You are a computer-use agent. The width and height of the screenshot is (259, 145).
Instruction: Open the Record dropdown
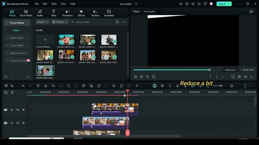60,22
